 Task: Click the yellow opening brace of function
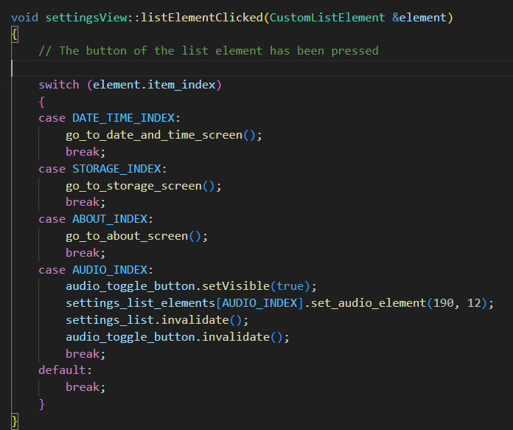pyautogui.click(x=15, y=34)
